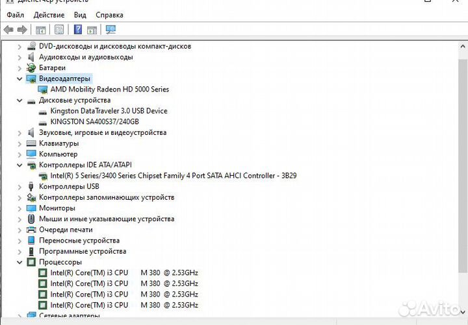Screen dimensions: 468x325
Task: Click the action pane toolbar icon
Action: (x=92, y=29)
